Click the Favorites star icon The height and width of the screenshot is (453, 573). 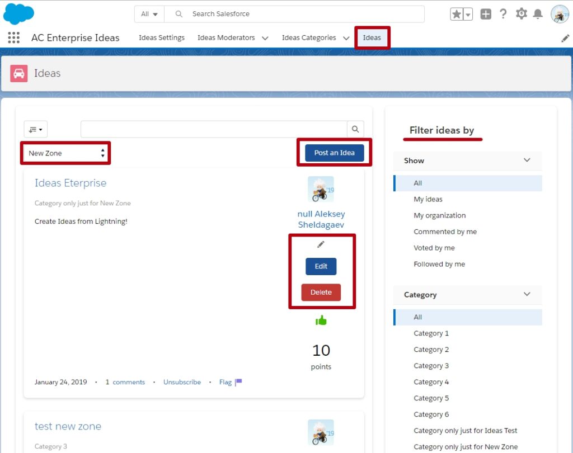coord(457,14)
